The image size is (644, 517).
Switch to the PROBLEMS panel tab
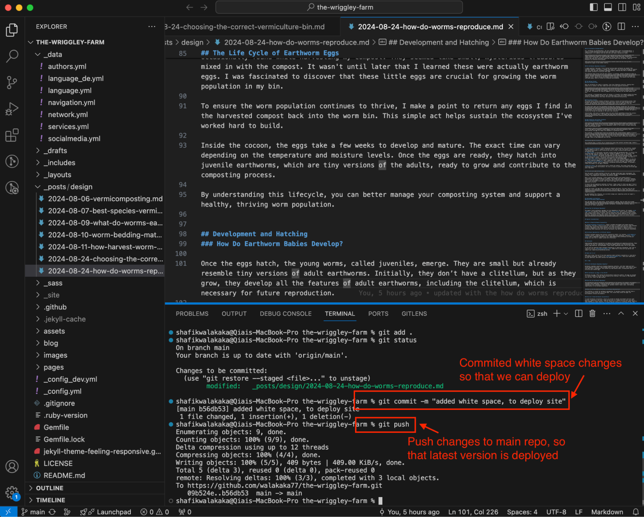192,313
